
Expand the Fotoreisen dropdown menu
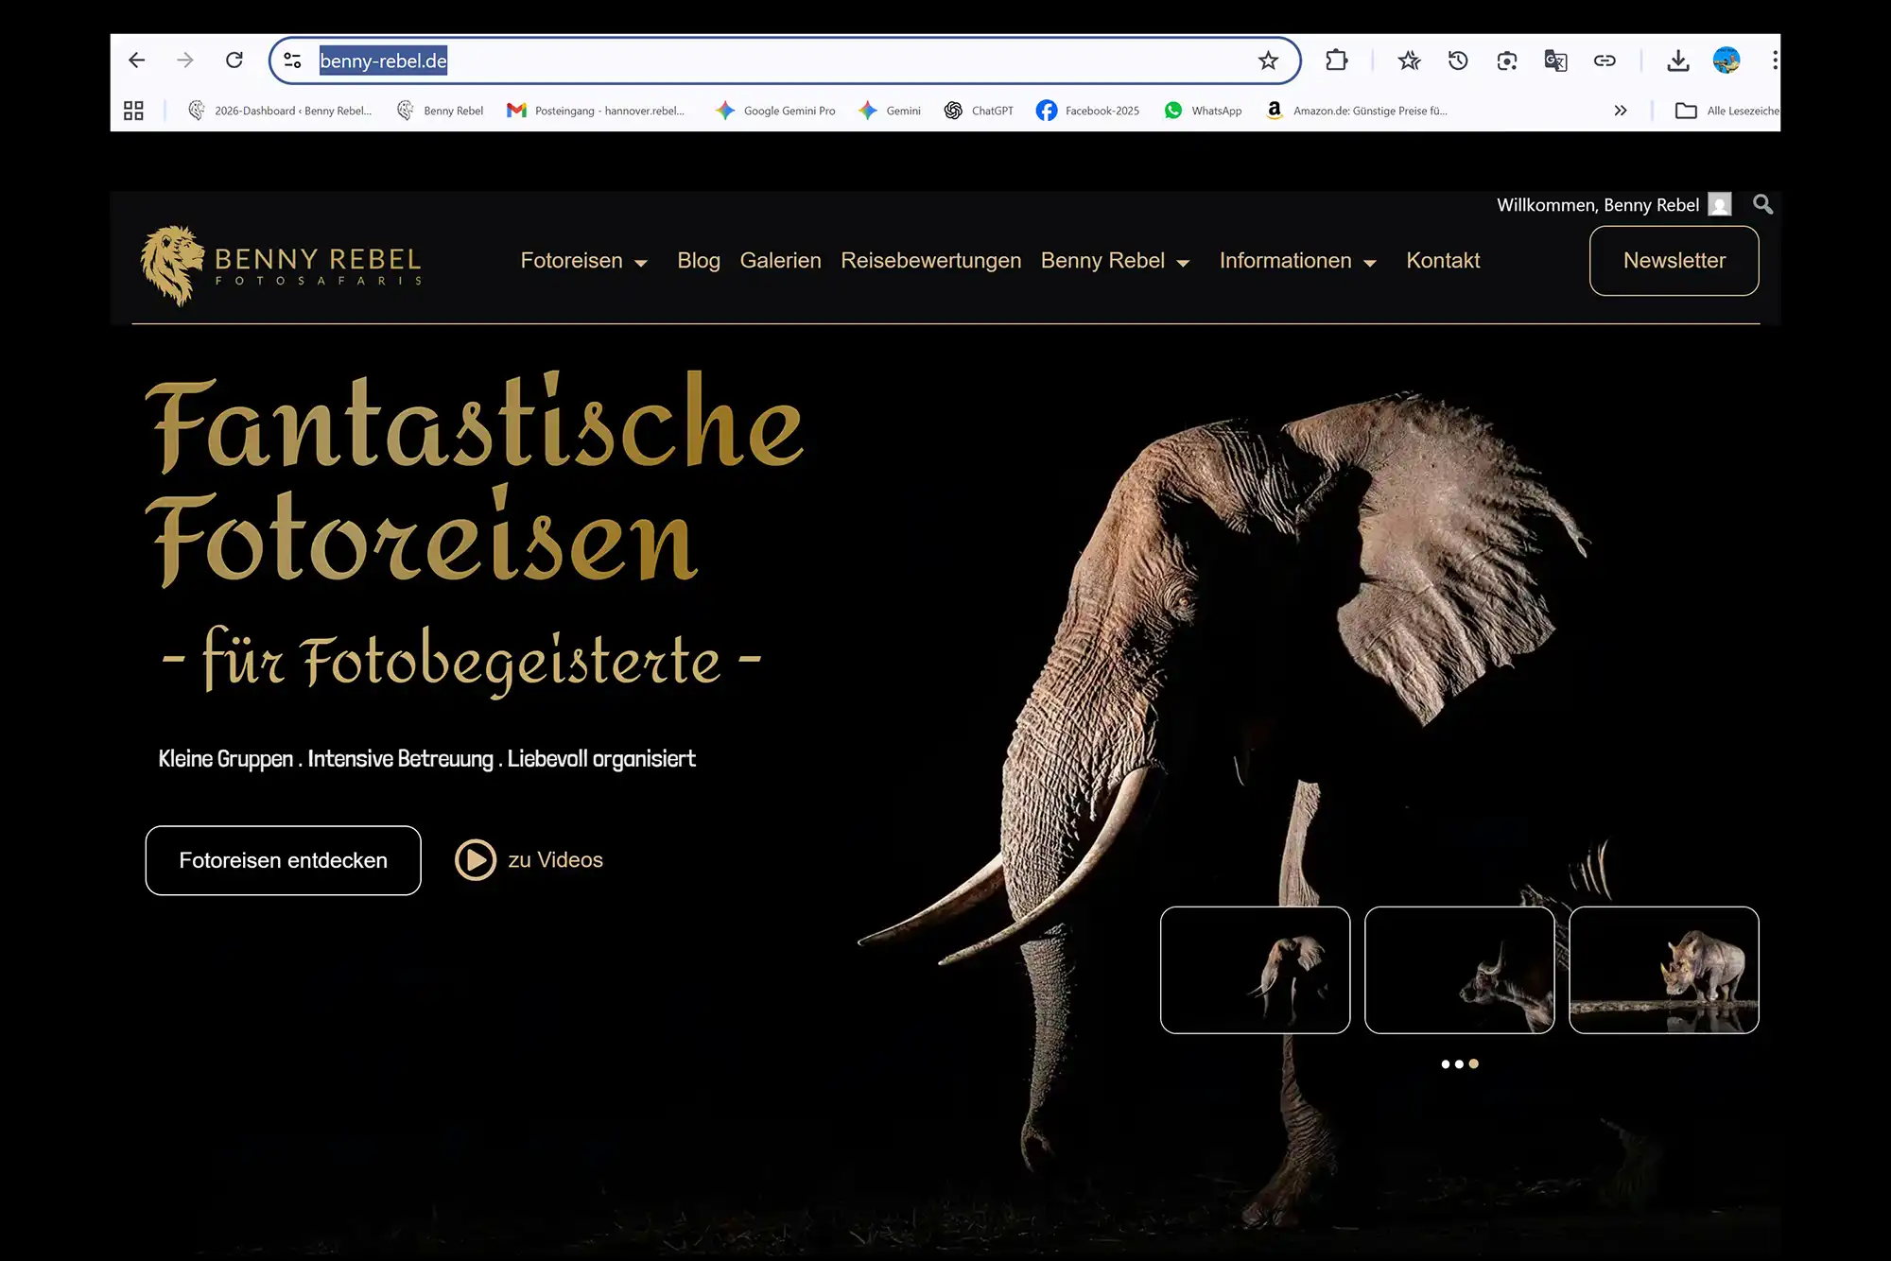[583, 261]
